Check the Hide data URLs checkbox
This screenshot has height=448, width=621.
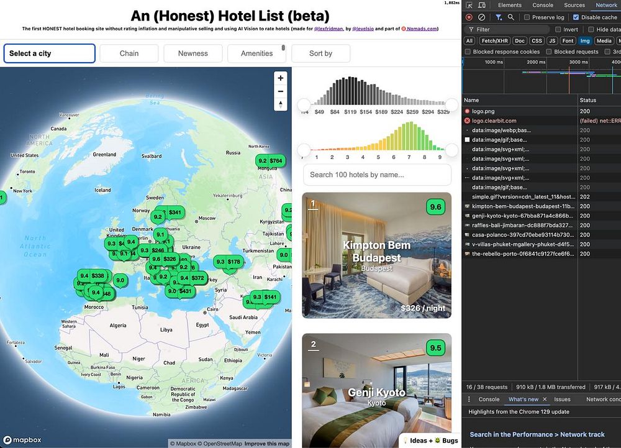(x=591, y=29)
